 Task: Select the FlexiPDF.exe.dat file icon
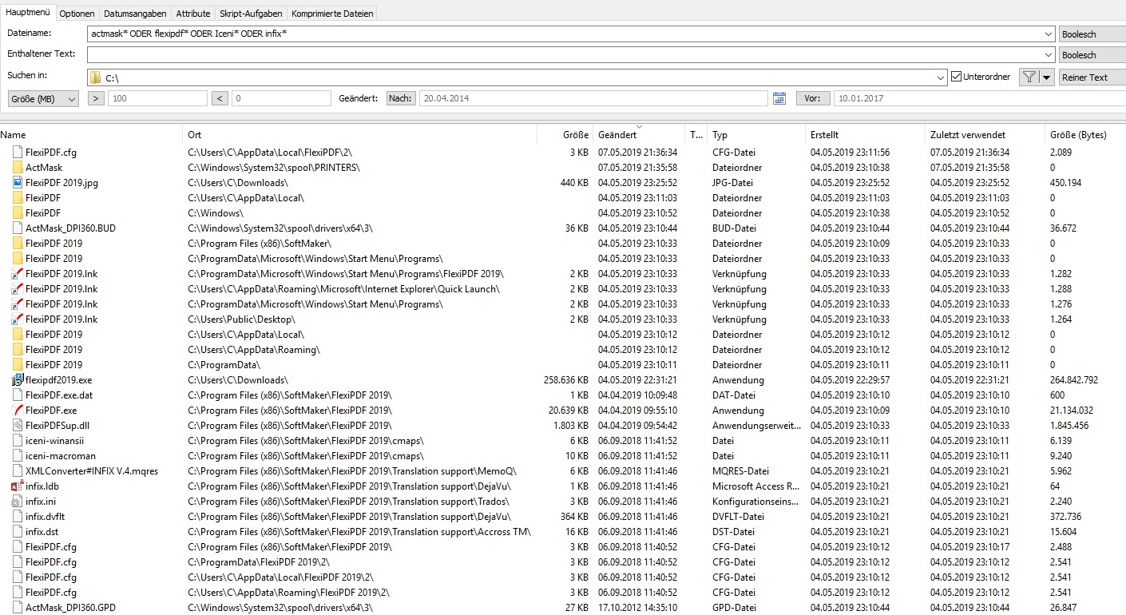[18, 395]
